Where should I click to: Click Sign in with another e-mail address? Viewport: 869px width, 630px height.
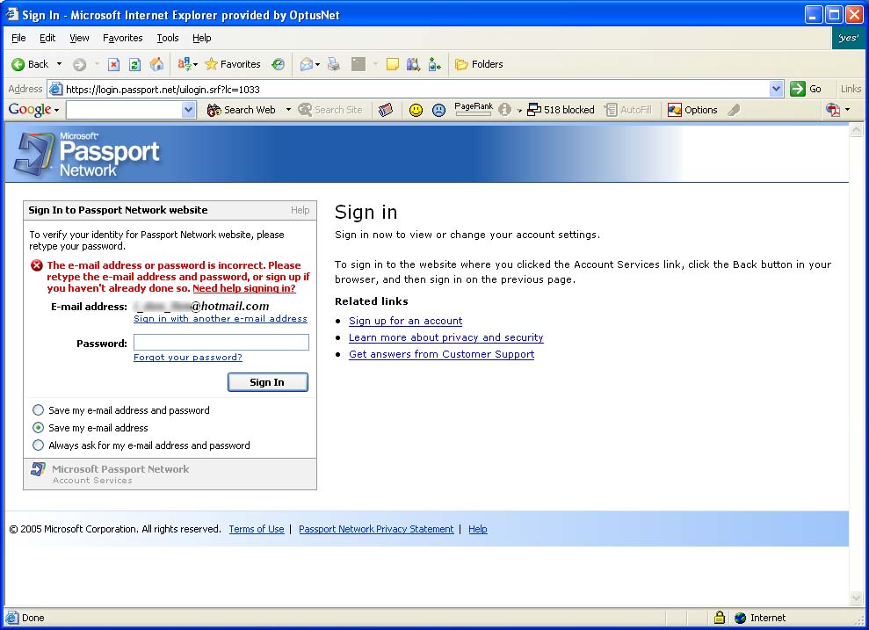[221, 319]
